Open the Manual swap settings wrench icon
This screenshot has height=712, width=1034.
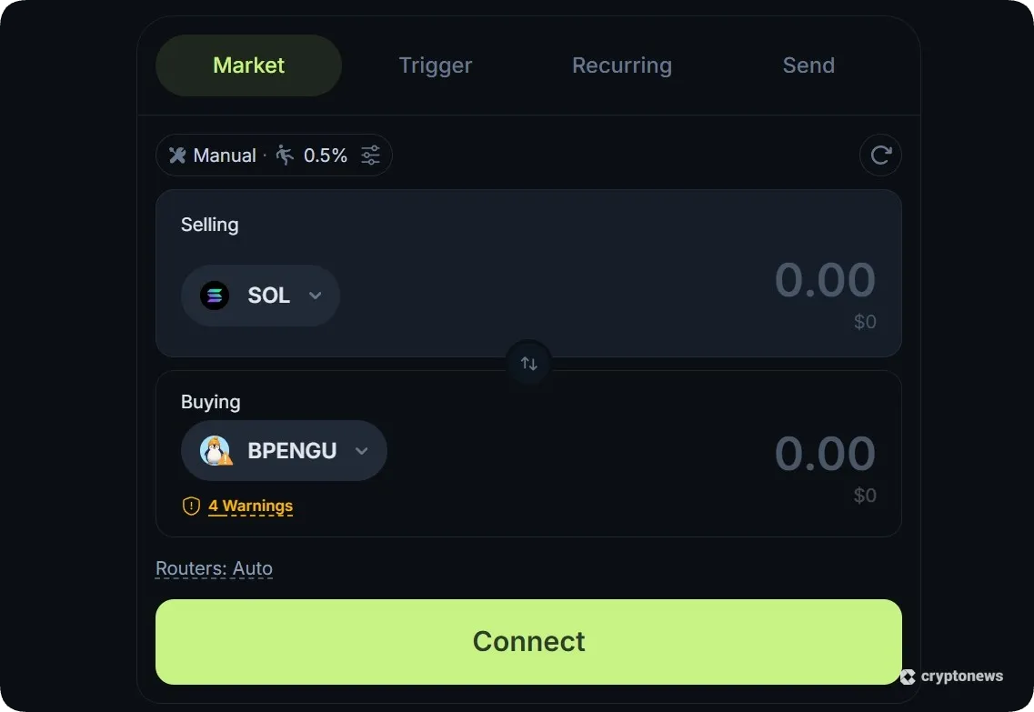click(x=178, y=155)
